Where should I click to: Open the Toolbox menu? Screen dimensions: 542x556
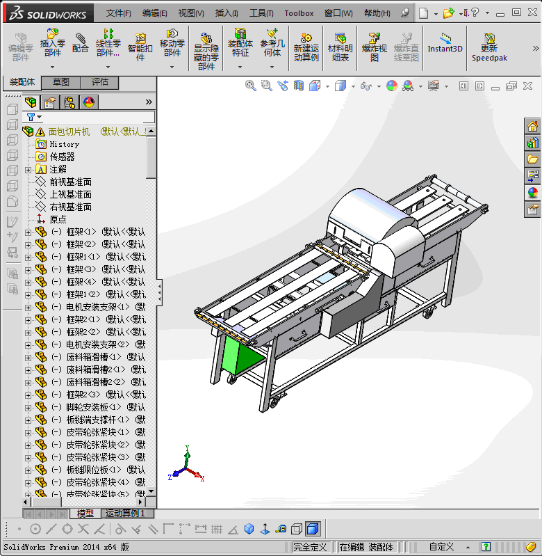tap(299, 13)
